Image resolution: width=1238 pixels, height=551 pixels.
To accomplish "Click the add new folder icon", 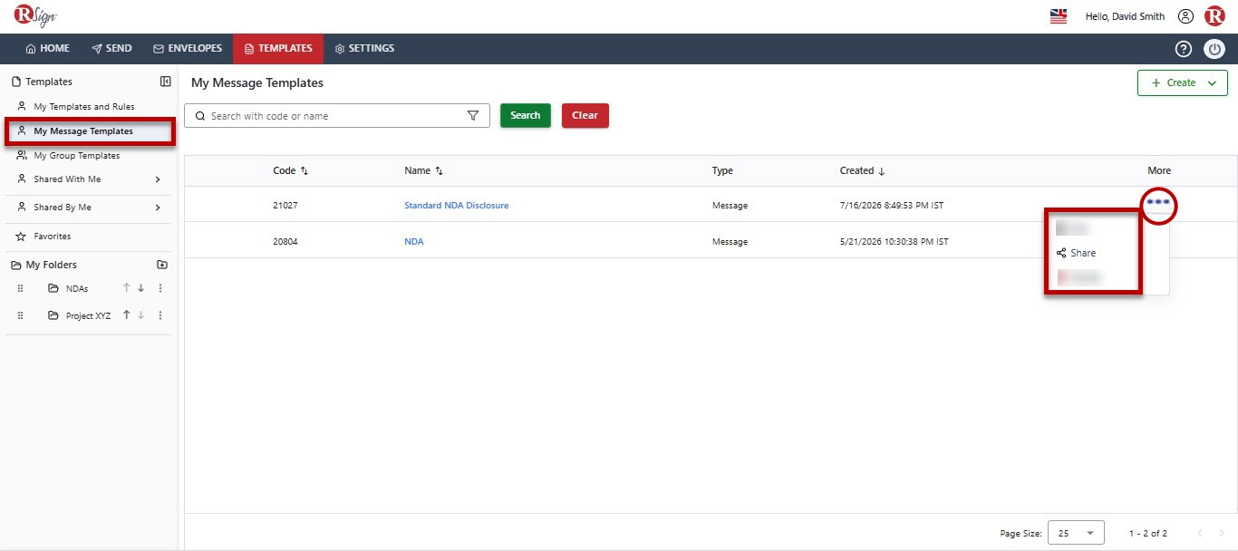I will [162, 265].
